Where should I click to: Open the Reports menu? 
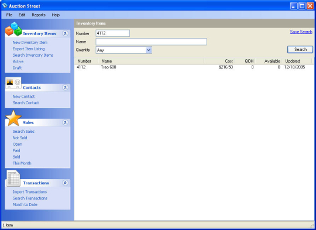click(x=39, y=15)
